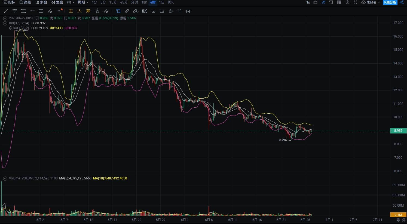Click the 爆 button at bottom right

(404, 220)
